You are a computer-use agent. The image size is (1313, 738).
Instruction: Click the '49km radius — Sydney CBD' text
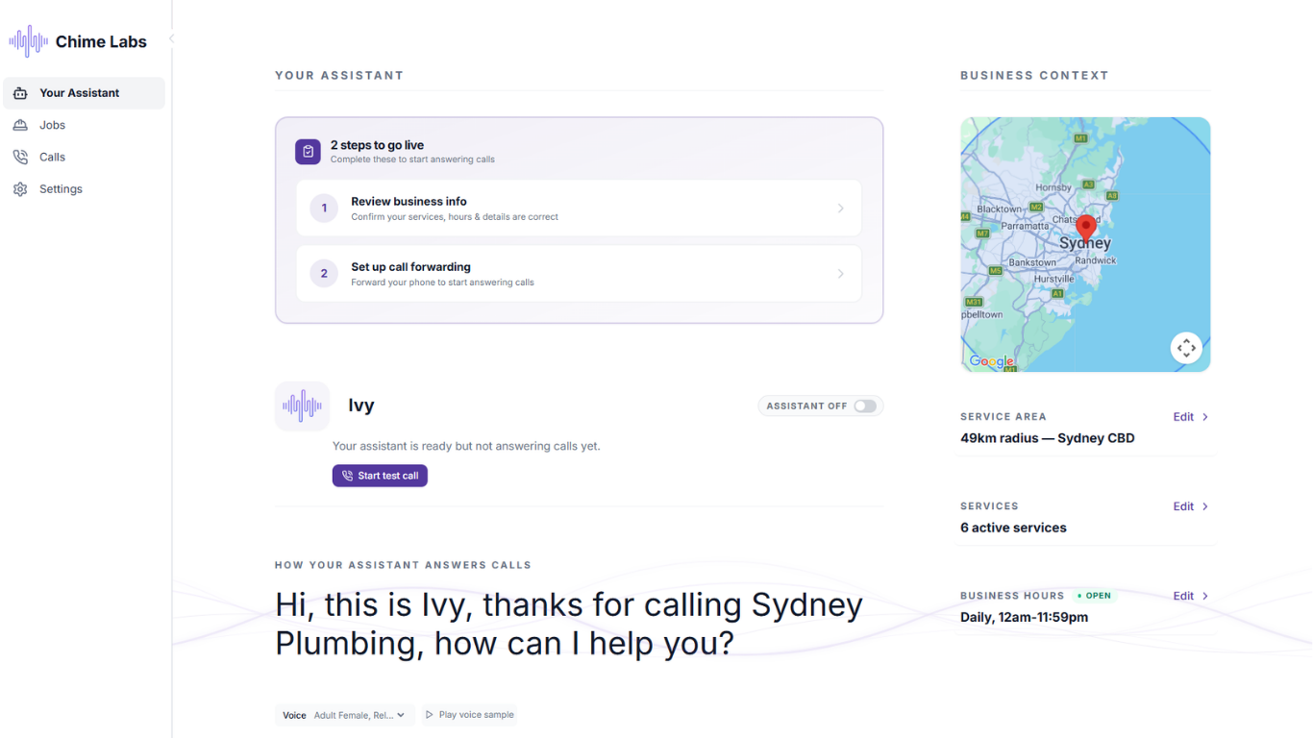tap(1048, 438)
